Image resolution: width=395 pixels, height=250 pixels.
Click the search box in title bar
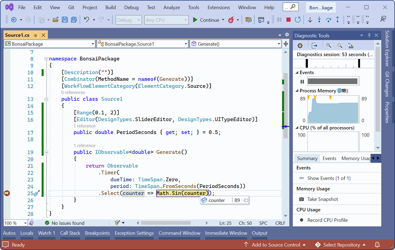pos(291,7)
